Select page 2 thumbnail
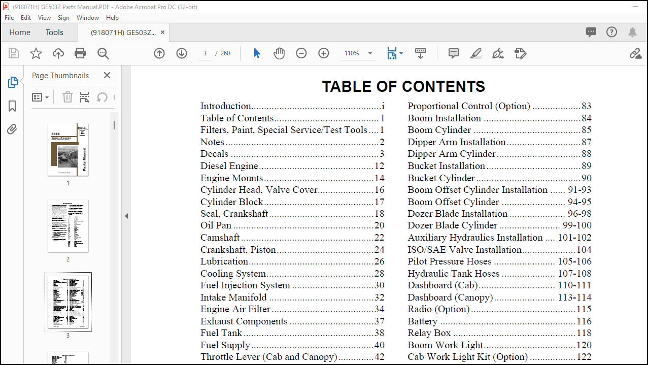The height and width of the screenshot is (365, 648). coord(68,225)
